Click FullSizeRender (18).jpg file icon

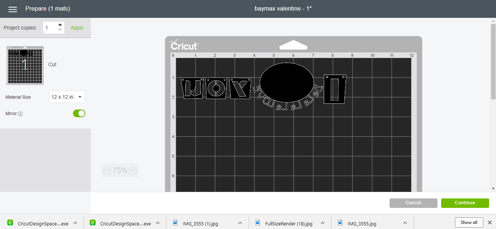pyautogui.click(x=258, y=223)
